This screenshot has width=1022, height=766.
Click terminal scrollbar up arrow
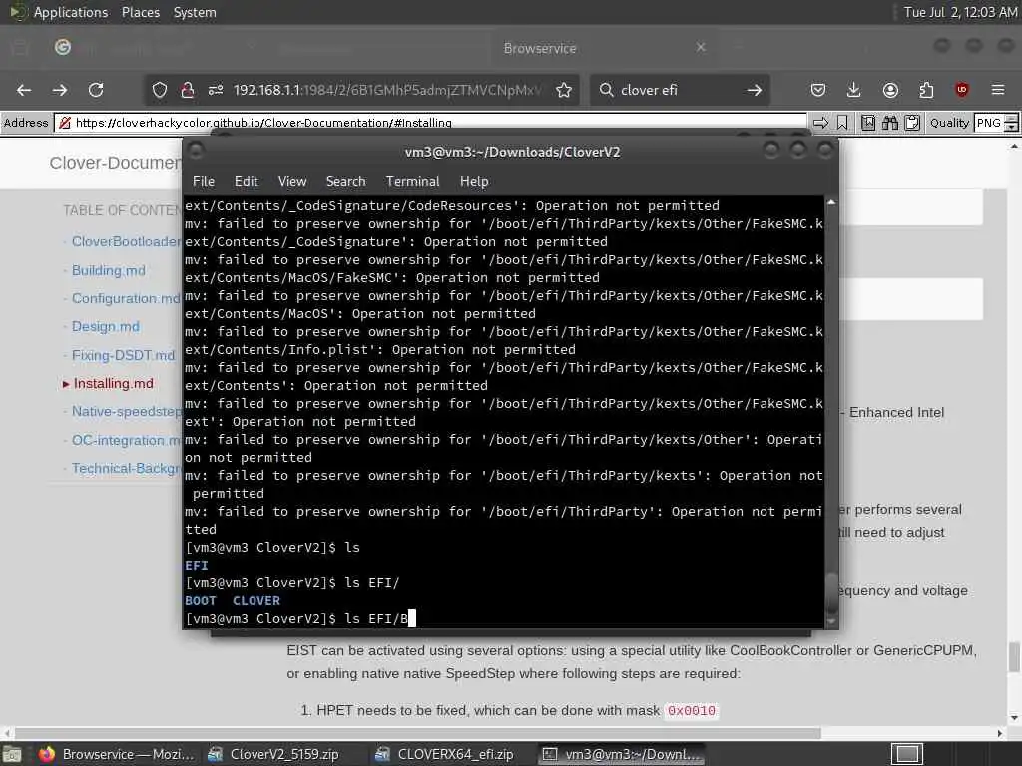point(831,202)
